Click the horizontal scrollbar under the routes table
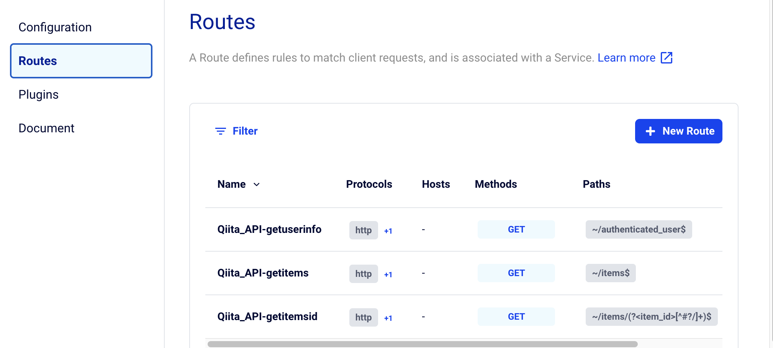773x348 pixels. coord(422,344)
